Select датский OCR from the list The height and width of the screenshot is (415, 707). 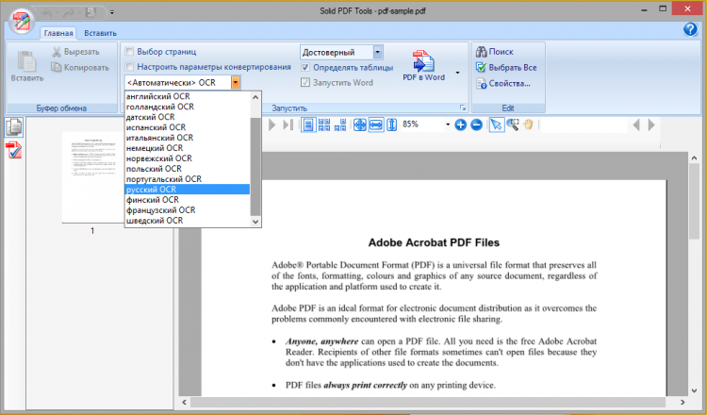[x=188, y=117]
